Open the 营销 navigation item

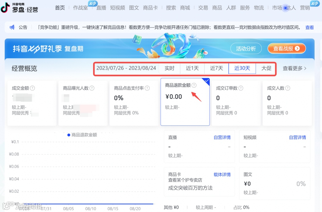305,8
